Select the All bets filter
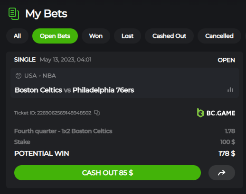This screenshot has height=194, width=246. pos(17,36)
